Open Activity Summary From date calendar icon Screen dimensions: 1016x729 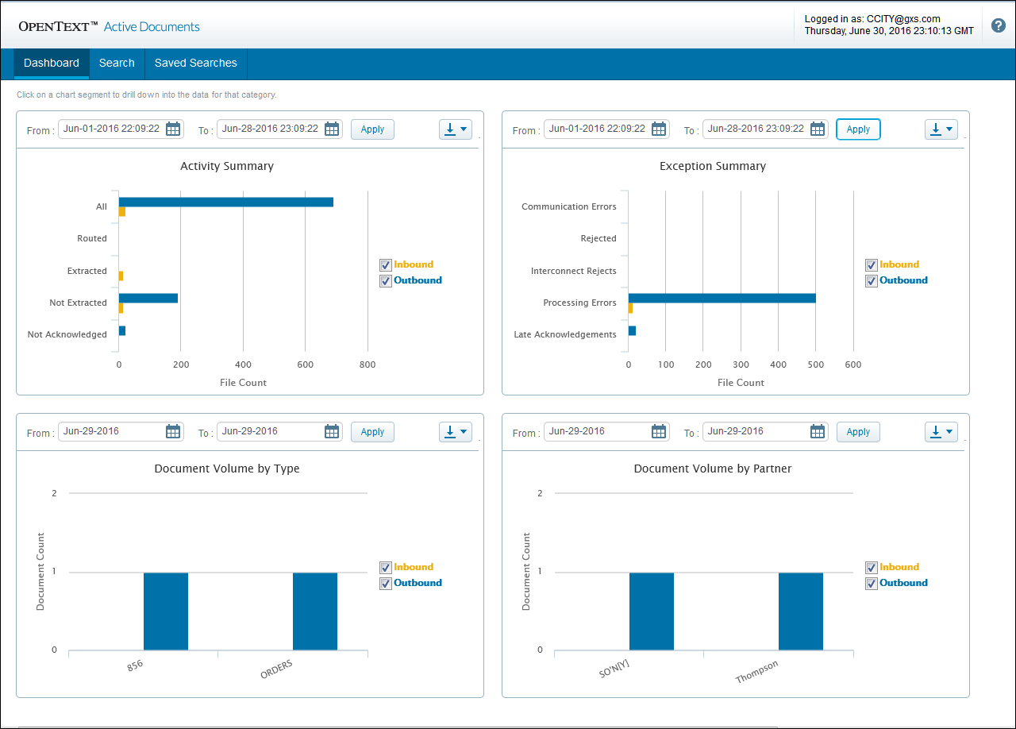(x=173, y=129)
